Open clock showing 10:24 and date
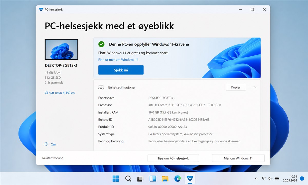This screenshot has height=185, width=308. click(290, 178)
